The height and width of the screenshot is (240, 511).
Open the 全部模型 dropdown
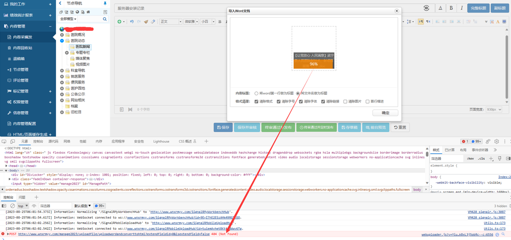pos(68,19)
